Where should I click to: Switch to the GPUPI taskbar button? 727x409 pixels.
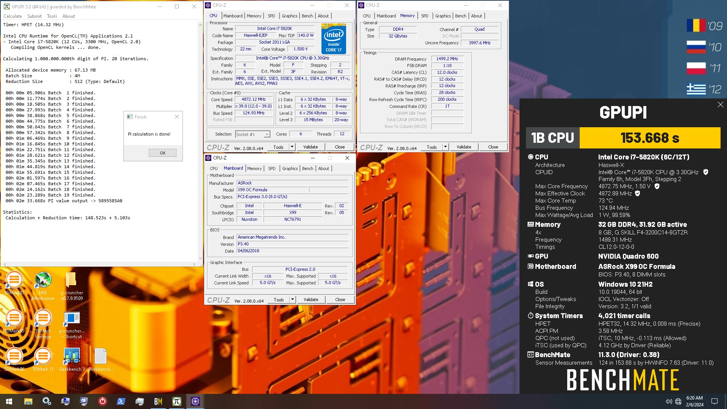pos(176,401)
